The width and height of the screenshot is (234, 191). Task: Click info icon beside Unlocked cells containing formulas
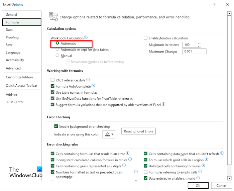tap(204, 166)
